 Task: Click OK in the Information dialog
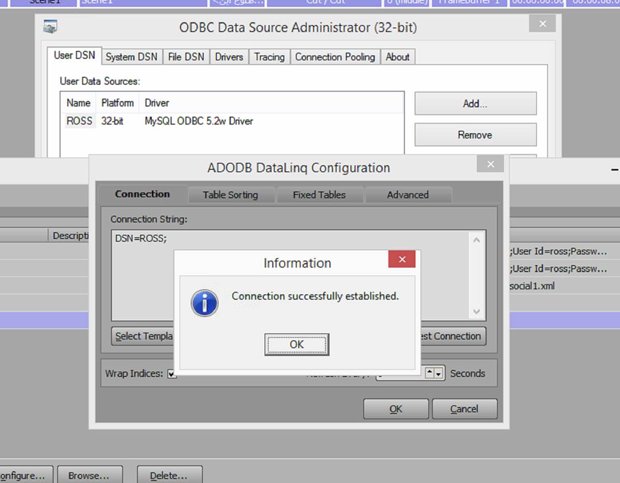coord(297,344)
